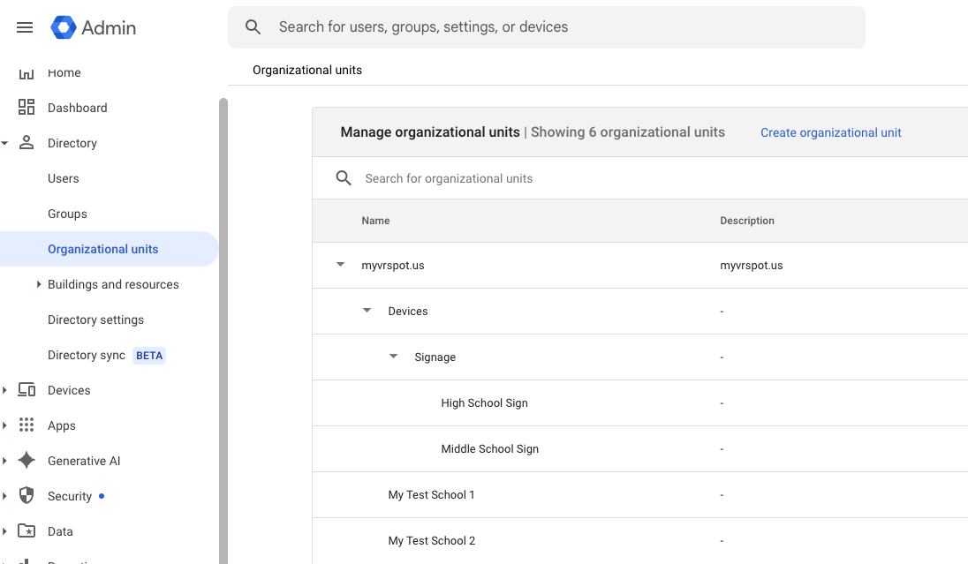Click Create organizational unit link
This screenshot has width=968, height=564.
pyautogui.click(x=830, y=132)
